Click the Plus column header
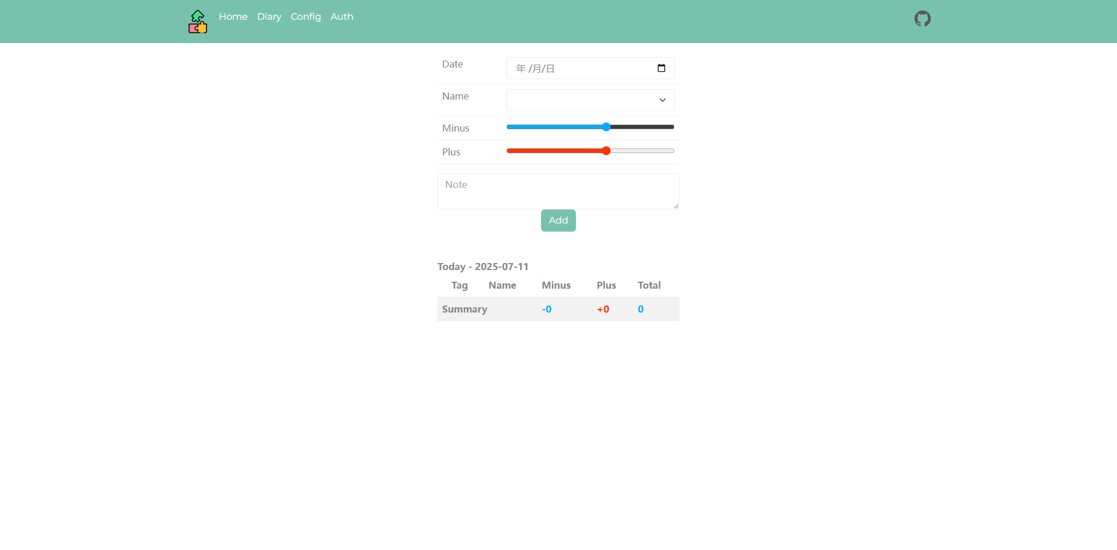1117x550 pixels. click(x=606, y=285)
